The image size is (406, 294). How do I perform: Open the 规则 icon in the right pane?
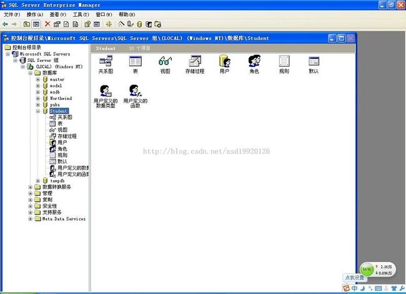tap(284, 64)
